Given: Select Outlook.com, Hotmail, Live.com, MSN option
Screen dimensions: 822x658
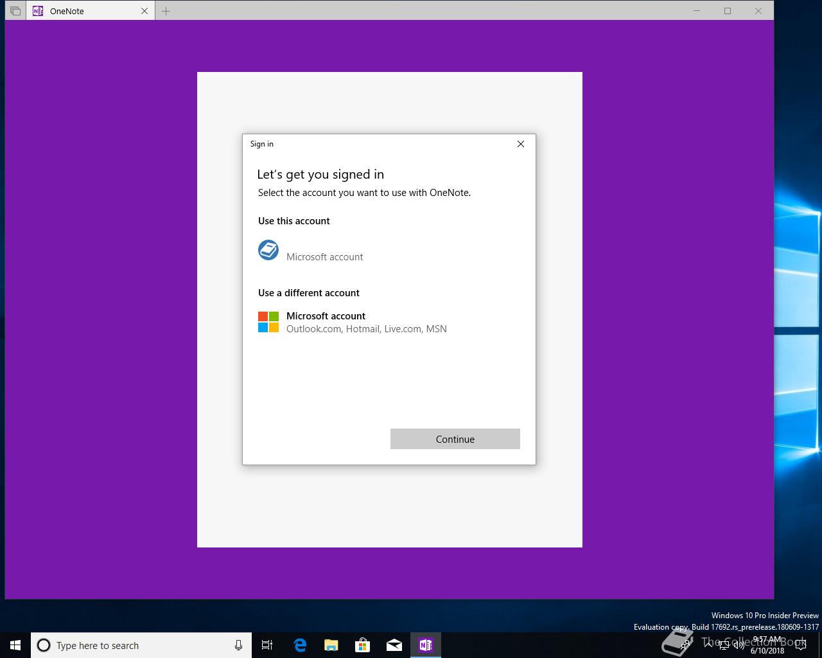Looking at the screenshot, I should pos(367,328).
